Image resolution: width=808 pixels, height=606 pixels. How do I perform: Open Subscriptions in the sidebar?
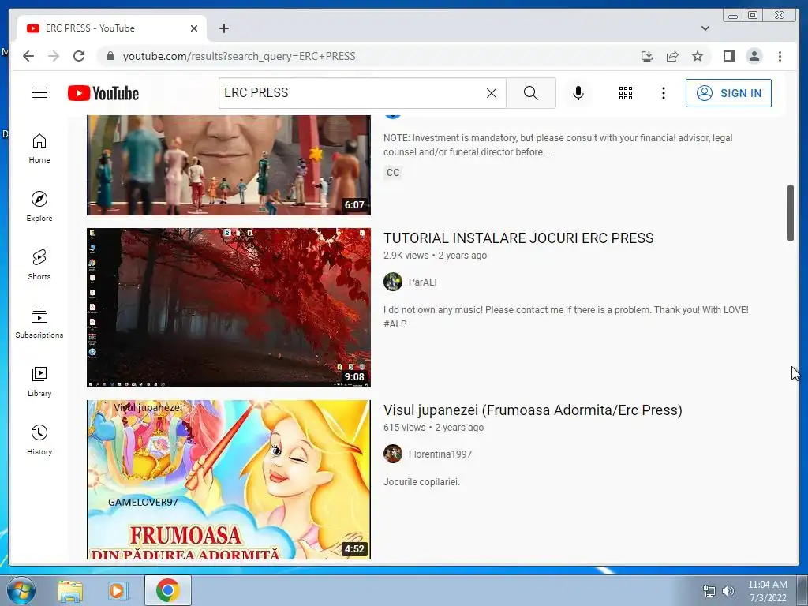pyautogui.click(x=39, y=323)
